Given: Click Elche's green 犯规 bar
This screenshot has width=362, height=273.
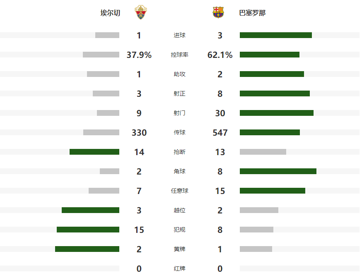Looking at the screenshot, I should (x=88, y=230).
